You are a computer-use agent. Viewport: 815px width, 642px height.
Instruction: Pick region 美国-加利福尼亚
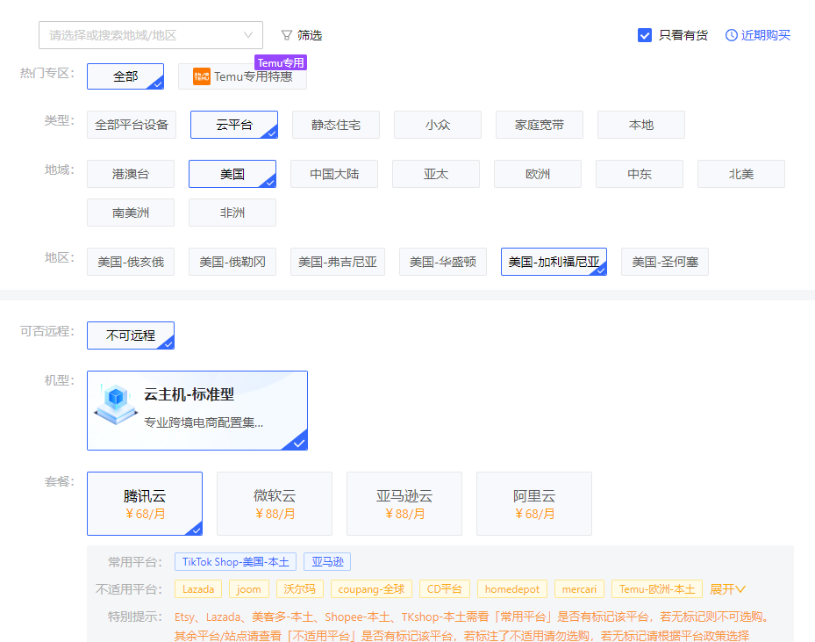pyautogui.click(x=554, y=262)
